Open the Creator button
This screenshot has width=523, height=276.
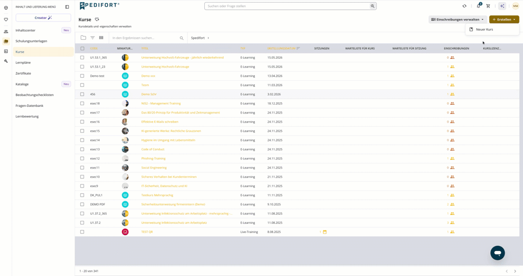(43, 18)
